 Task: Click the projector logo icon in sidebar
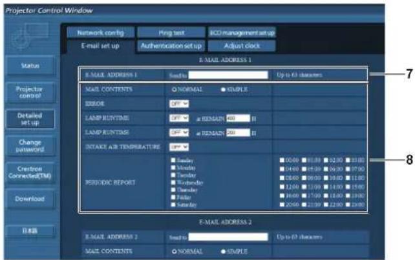[30, 37]
